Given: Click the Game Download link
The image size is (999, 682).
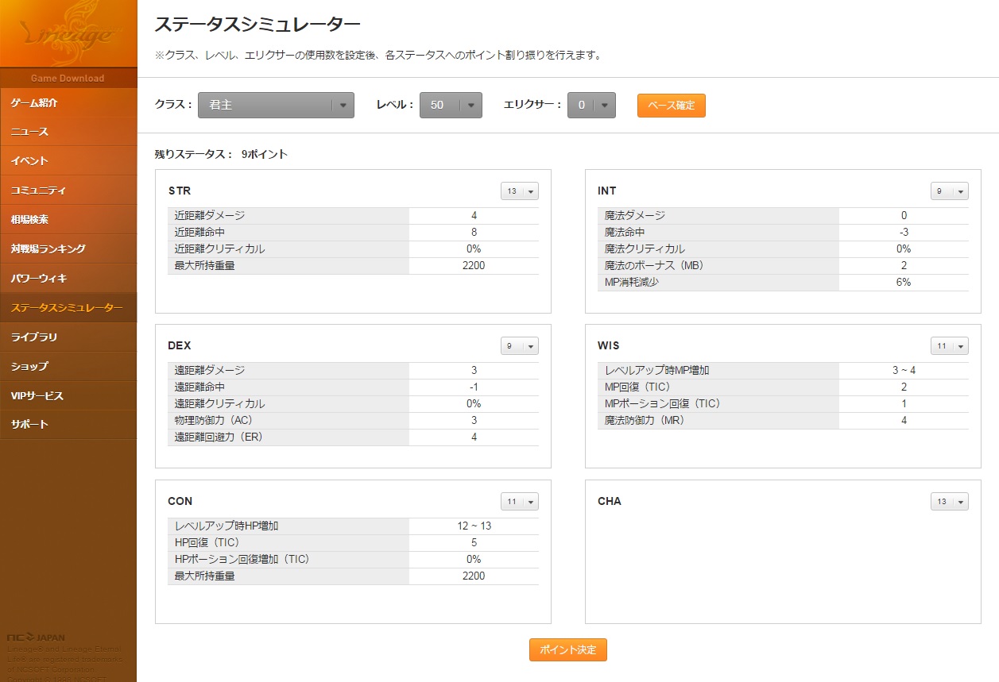Looking at the screenshot, I should [68, 79].
